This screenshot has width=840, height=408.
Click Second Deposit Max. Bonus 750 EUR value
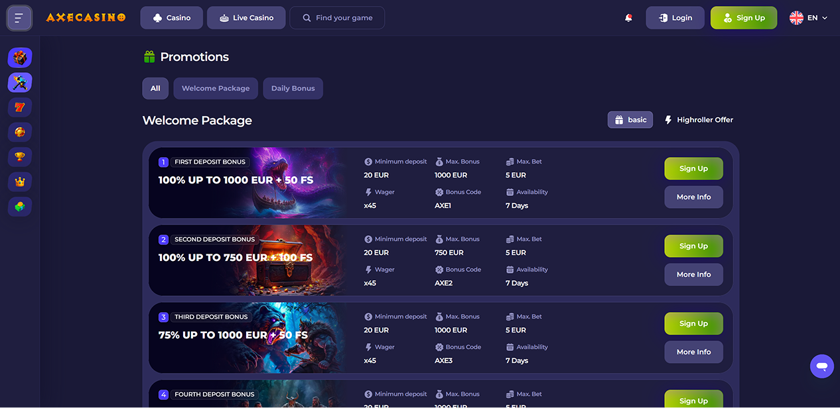(449, 252)
